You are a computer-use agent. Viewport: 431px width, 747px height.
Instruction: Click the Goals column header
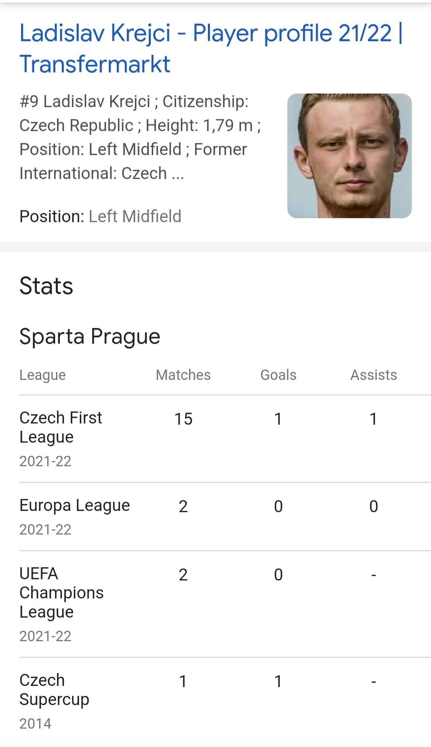point(278,375)
